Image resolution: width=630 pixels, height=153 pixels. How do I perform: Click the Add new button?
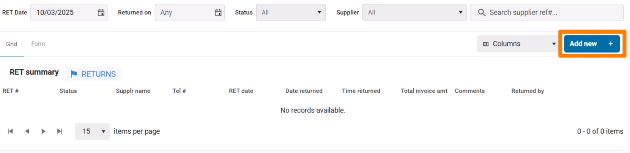(592, 44)
